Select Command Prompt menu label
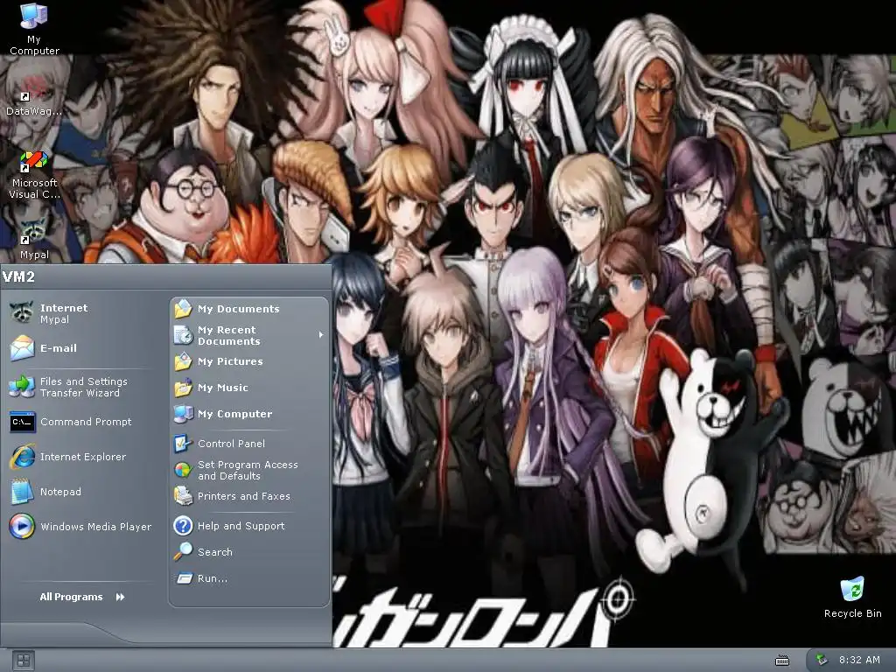Screen dimensions: 896x672 coord(86,422)
